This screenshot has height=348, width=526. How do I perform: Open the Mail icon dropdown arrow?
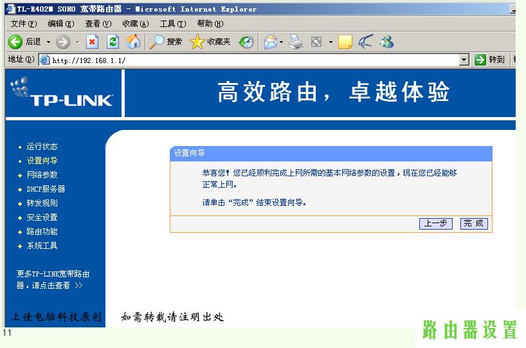(x=281, y=42)
